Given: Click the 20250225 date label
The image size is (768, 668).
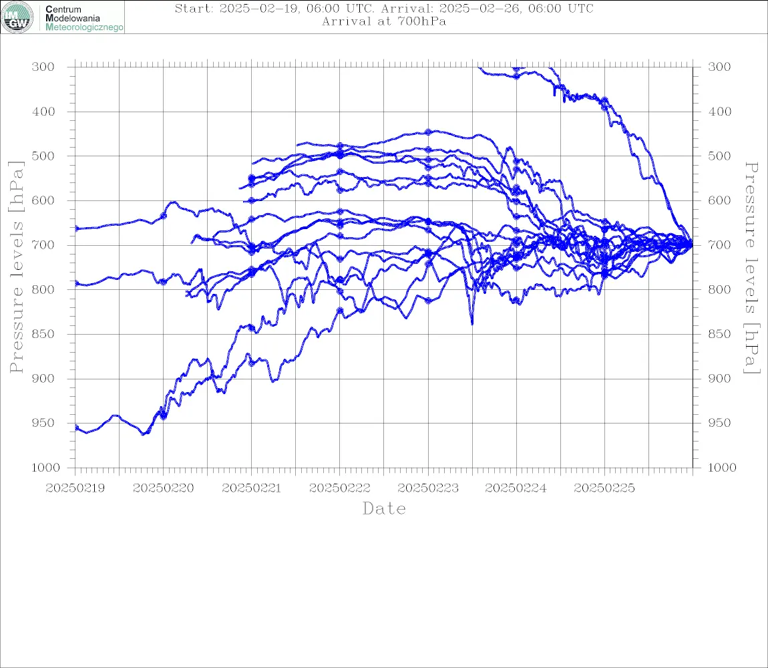Looking at the screenshot, I should (604, 488).
